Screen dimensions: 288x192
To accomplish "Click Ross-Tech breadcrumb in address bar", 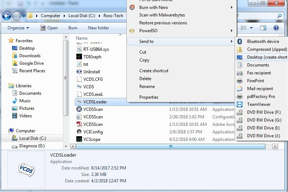I will click(113, 16).
